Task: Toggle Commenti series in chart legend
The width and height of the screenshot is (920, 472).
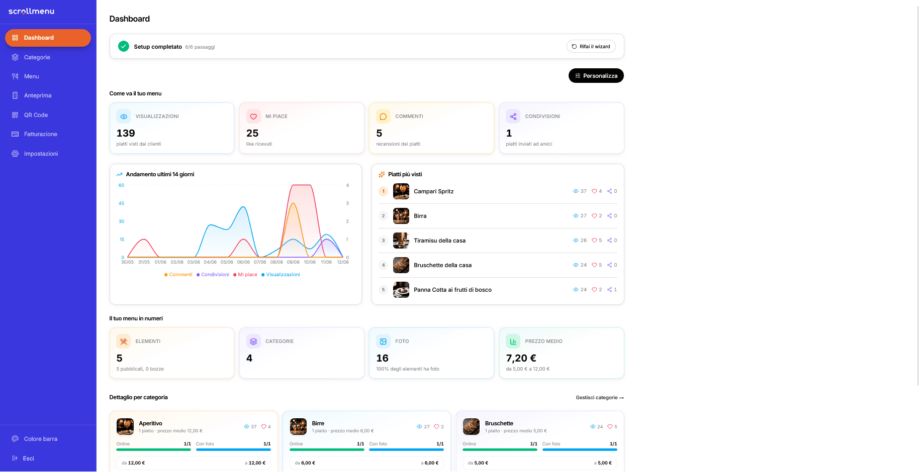Action: tap(178, 275)
